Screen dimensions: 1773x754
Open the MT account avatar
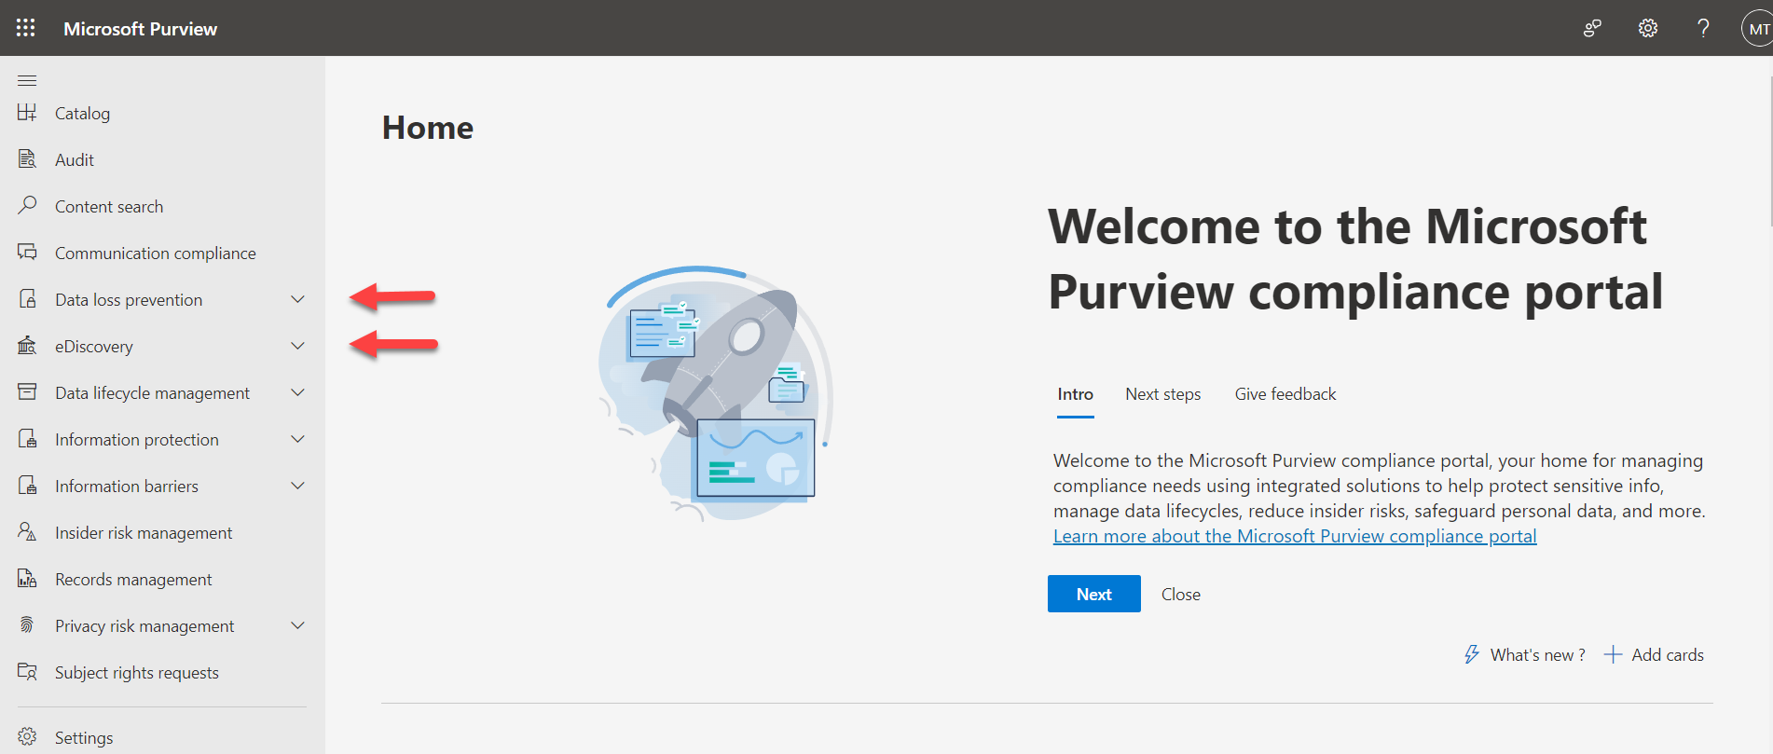1758,28
